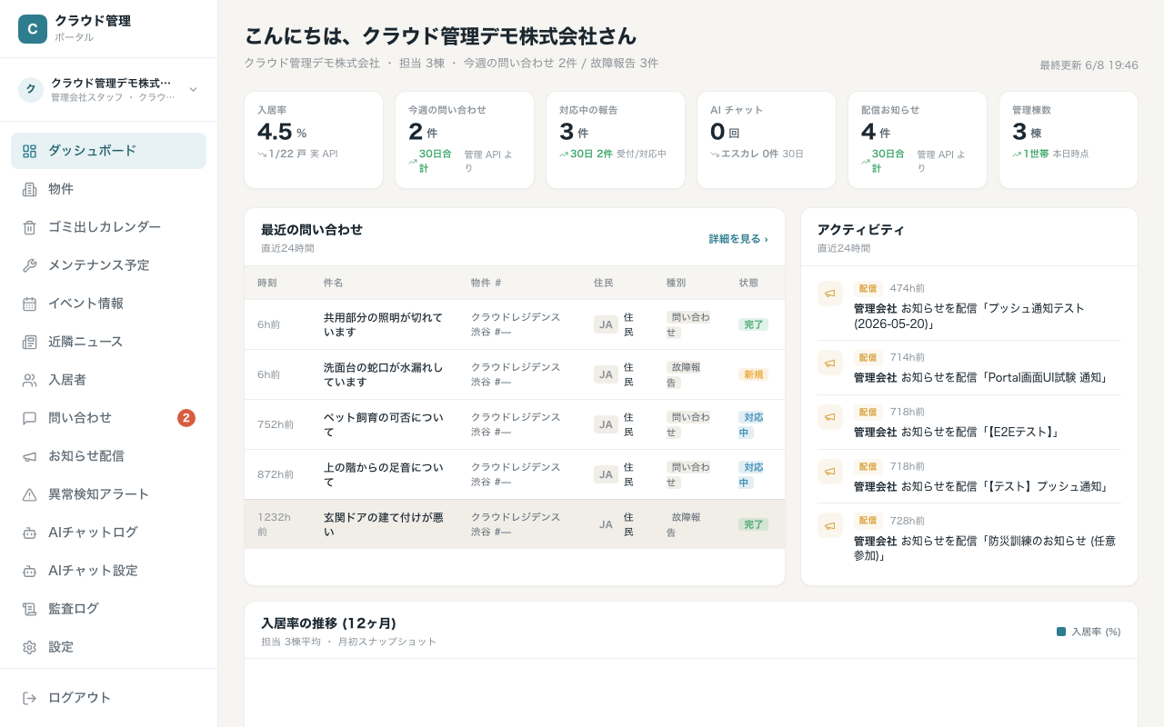The height and width of the screenshot is (727, 1164).
Task: Click the AIチャットログ robot icon
Action: pyautogui.click(x=29, y=533)
